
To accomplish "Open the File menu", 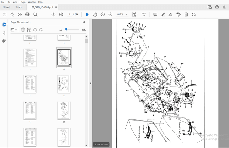I will pos(3,2).
